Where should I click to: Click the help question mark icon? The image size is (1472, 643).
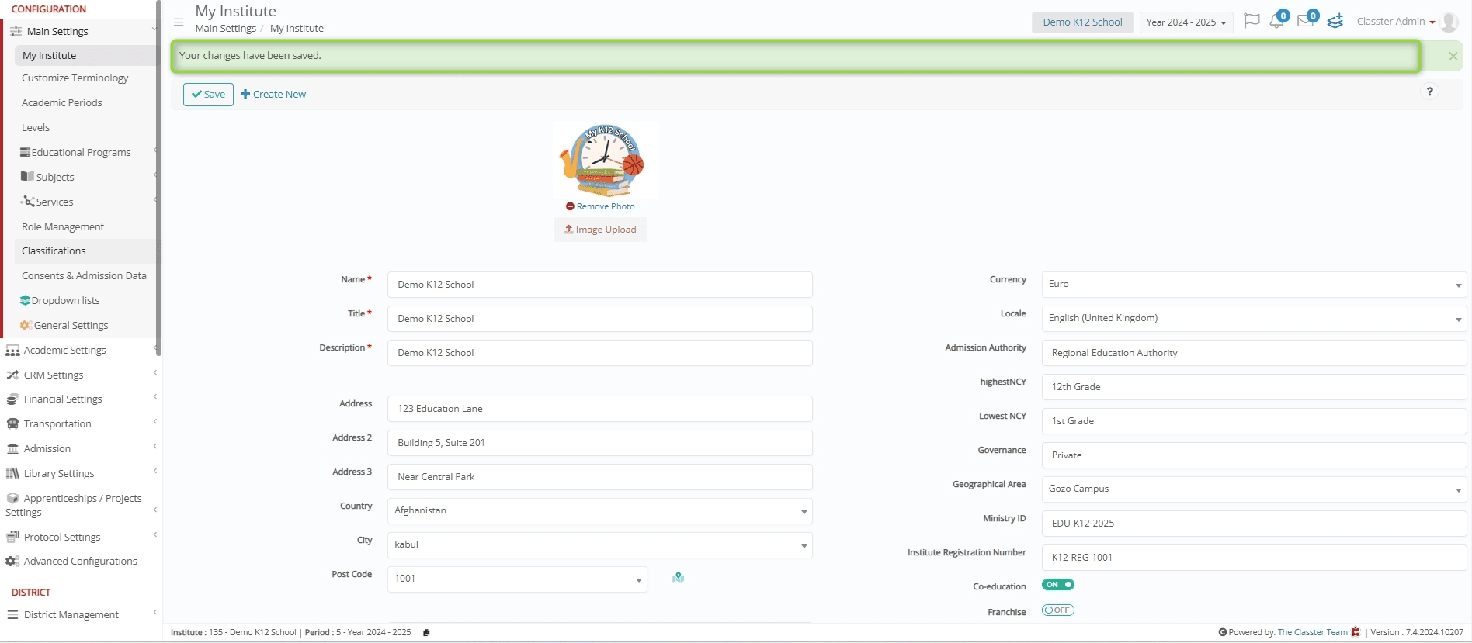pos(1429,92)
